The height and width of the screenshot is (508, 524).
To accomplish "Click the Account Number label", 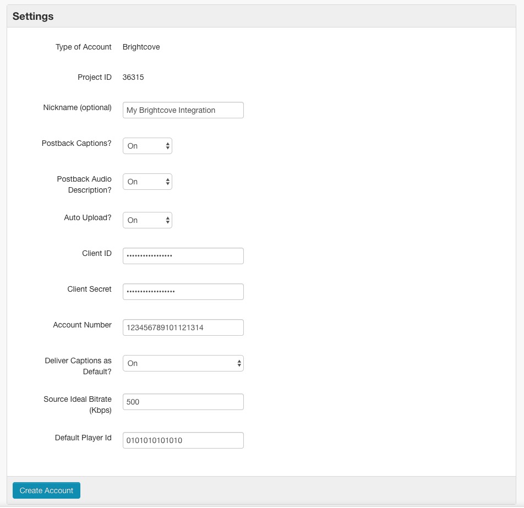I will point(82,325).
